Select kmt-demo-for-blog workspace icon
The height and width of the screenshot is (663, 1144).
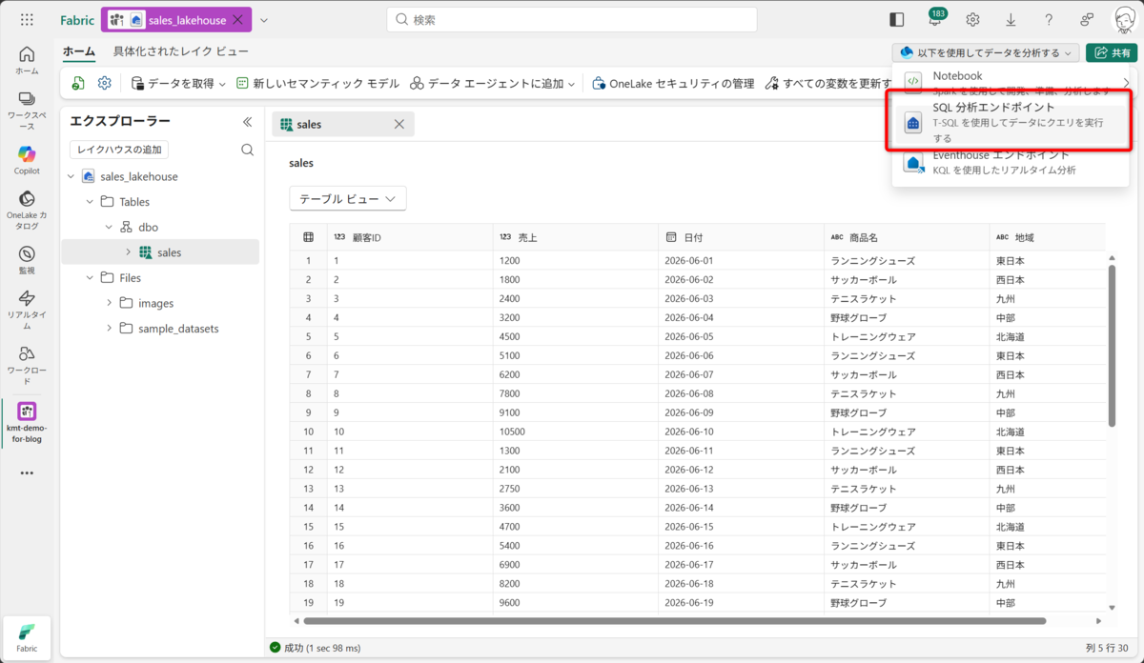point(27,422)
